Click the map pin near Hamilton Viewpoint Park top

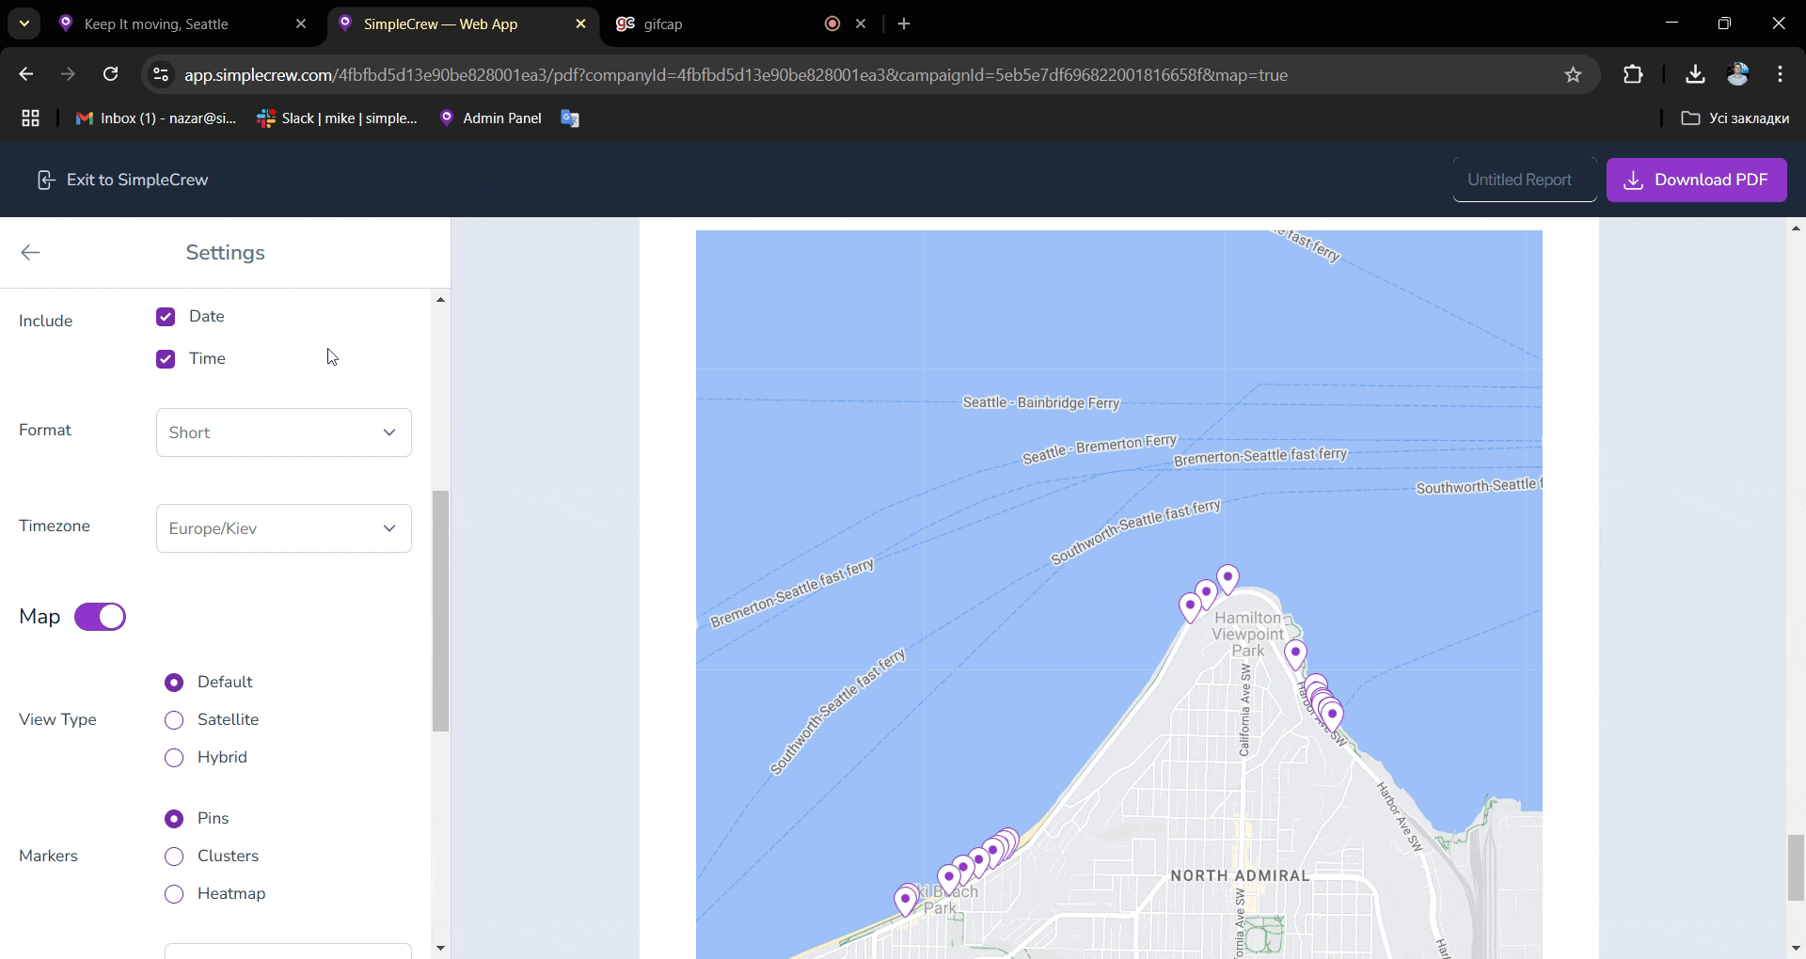[1228, 579]
